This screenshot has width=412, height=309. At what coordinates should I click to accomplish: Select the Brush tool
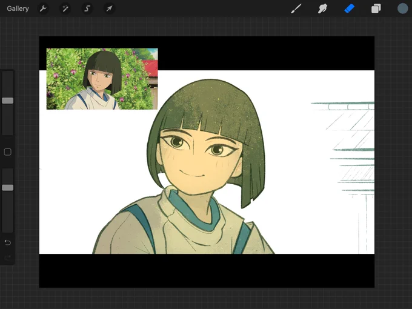click(296, 8)
